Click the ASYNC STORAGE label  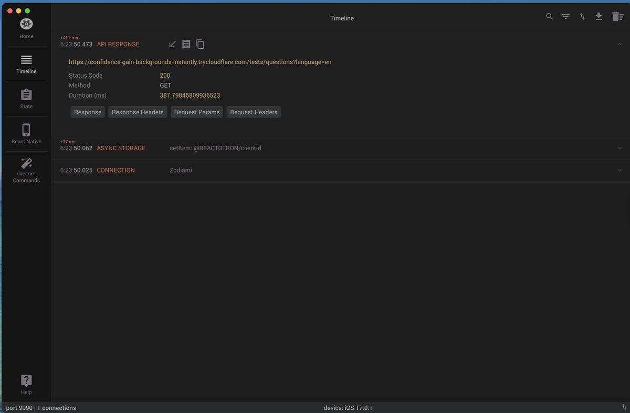coord(121,149)
